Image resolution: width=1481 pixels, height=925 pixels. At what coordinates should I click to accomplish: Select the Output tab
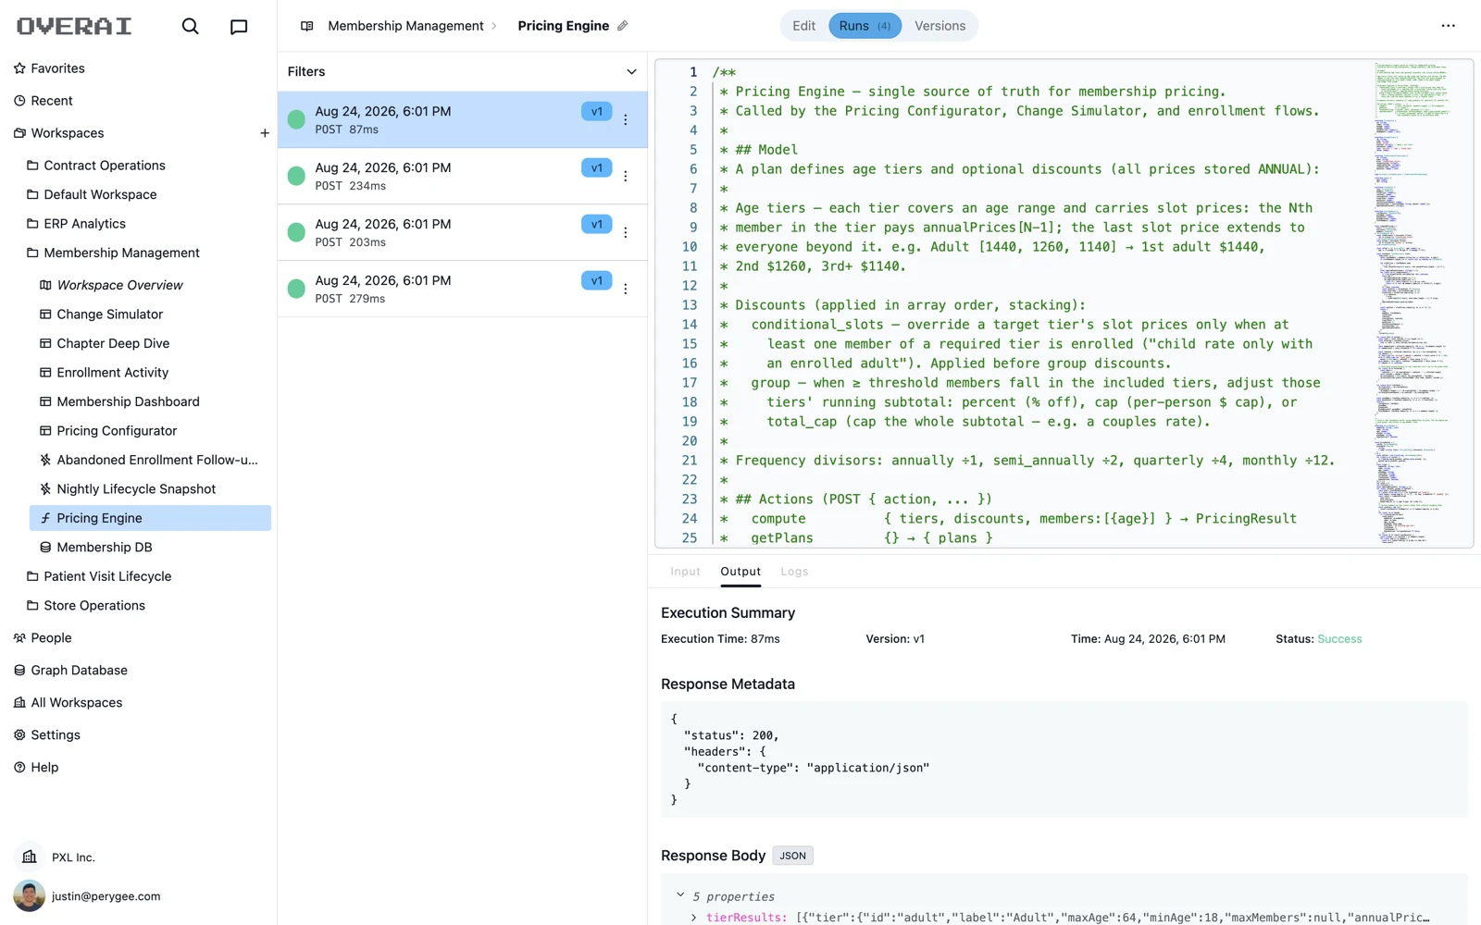(740, 572)
